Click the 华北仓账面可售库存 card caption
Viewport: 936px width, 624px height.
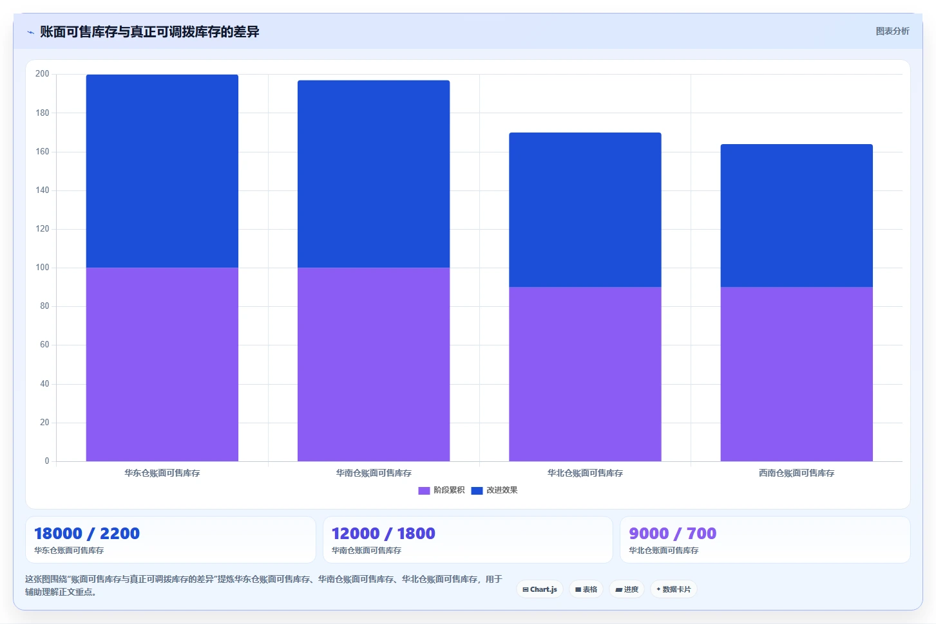tap(664, 551)
